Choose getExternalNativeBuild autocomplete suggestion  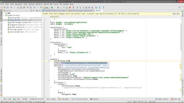pyautogui.click(x=84, y=68)
